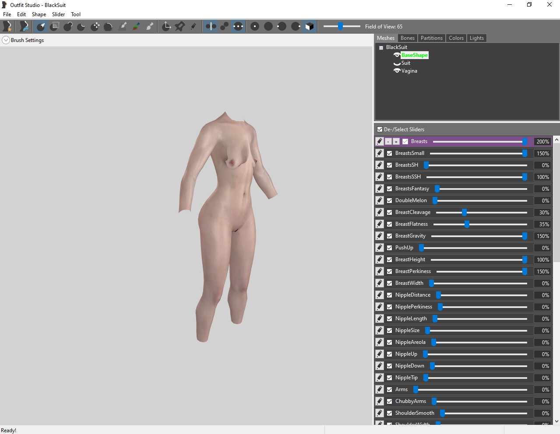Click the BreastPerkiness 150% value field
Screen dimensions: 560x434
(x=542, y=271)
